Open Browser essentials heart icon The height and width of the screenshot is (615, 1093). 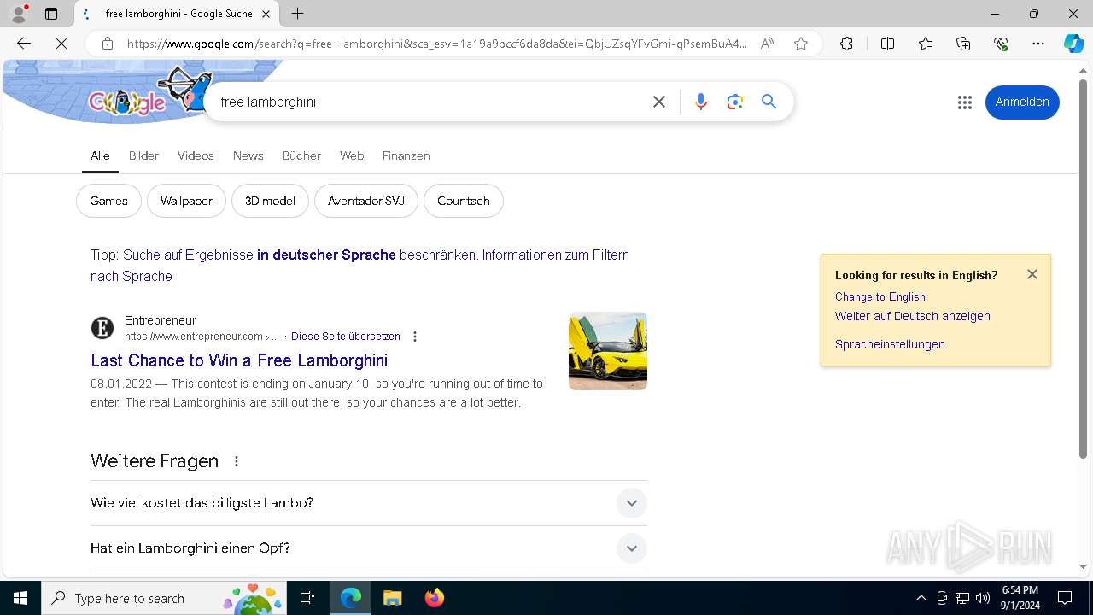click(1001, 44)
